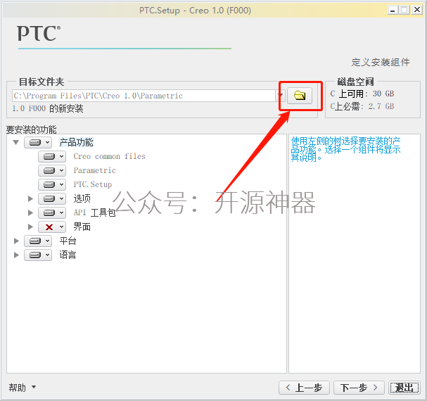Expand the 选项 tree node
427x401 pixels.
pyautogui.click(x=30, y=198)
